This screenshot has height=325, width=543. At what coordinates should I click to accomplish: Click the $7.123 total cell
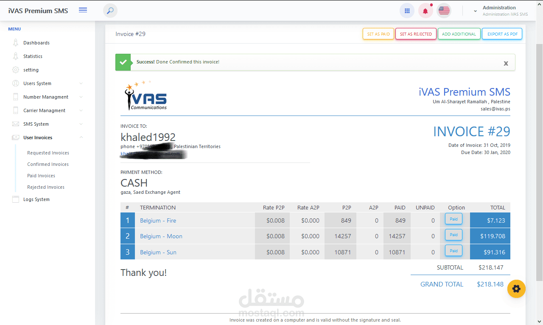pyautogui.click(x=490, y=220)
